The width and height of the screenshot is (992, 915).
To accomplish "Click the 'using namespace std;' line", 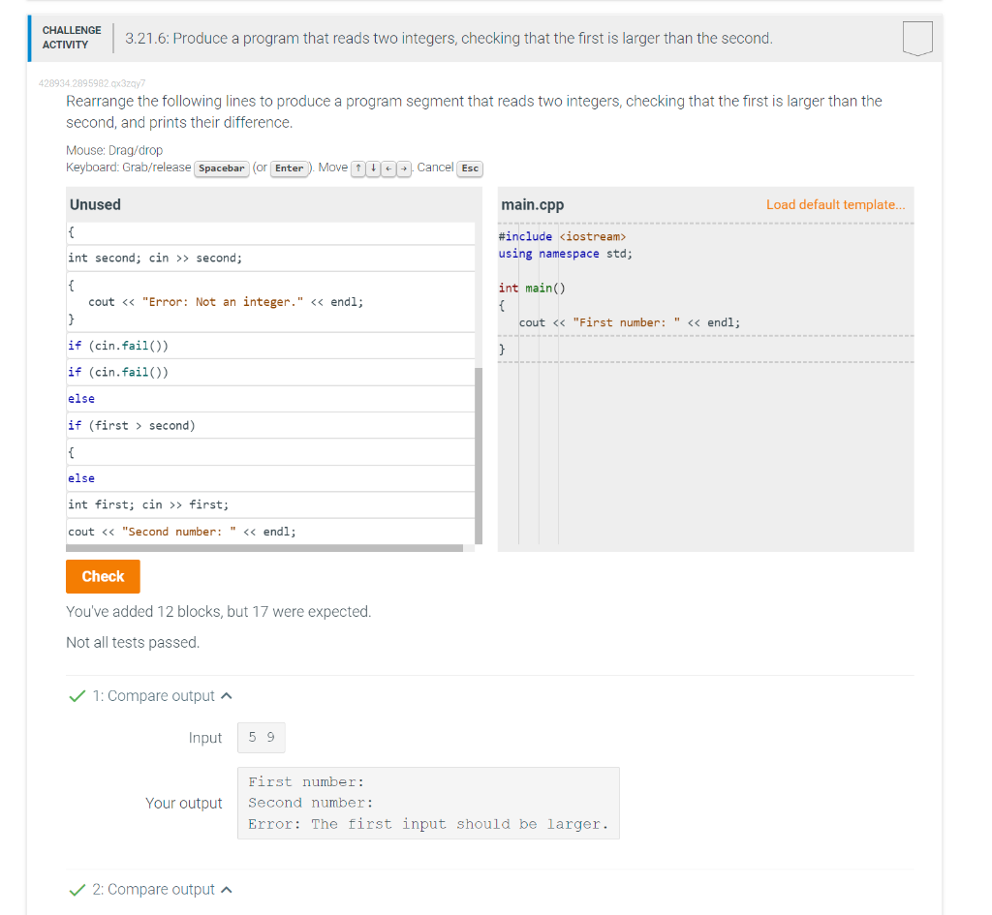I will (x=565, y=254).
